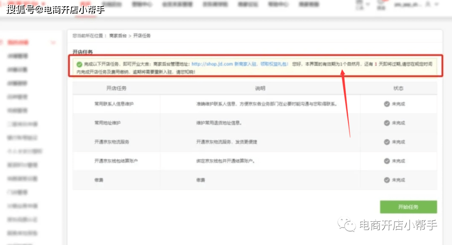Click status icon for 缴费 row

[387, 180]
